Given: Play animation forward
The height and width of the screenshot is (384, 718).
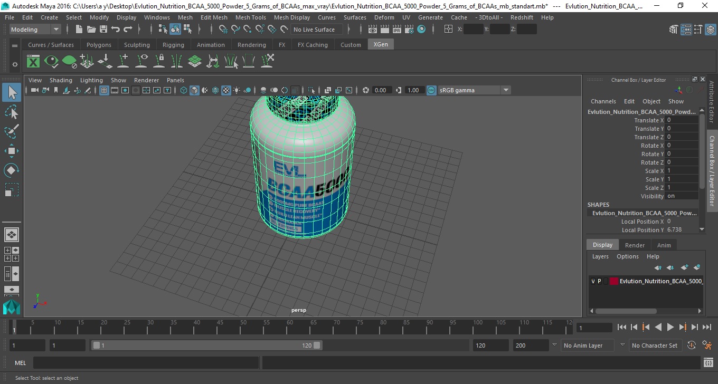Looking at the screenshot, I should 670,328.
